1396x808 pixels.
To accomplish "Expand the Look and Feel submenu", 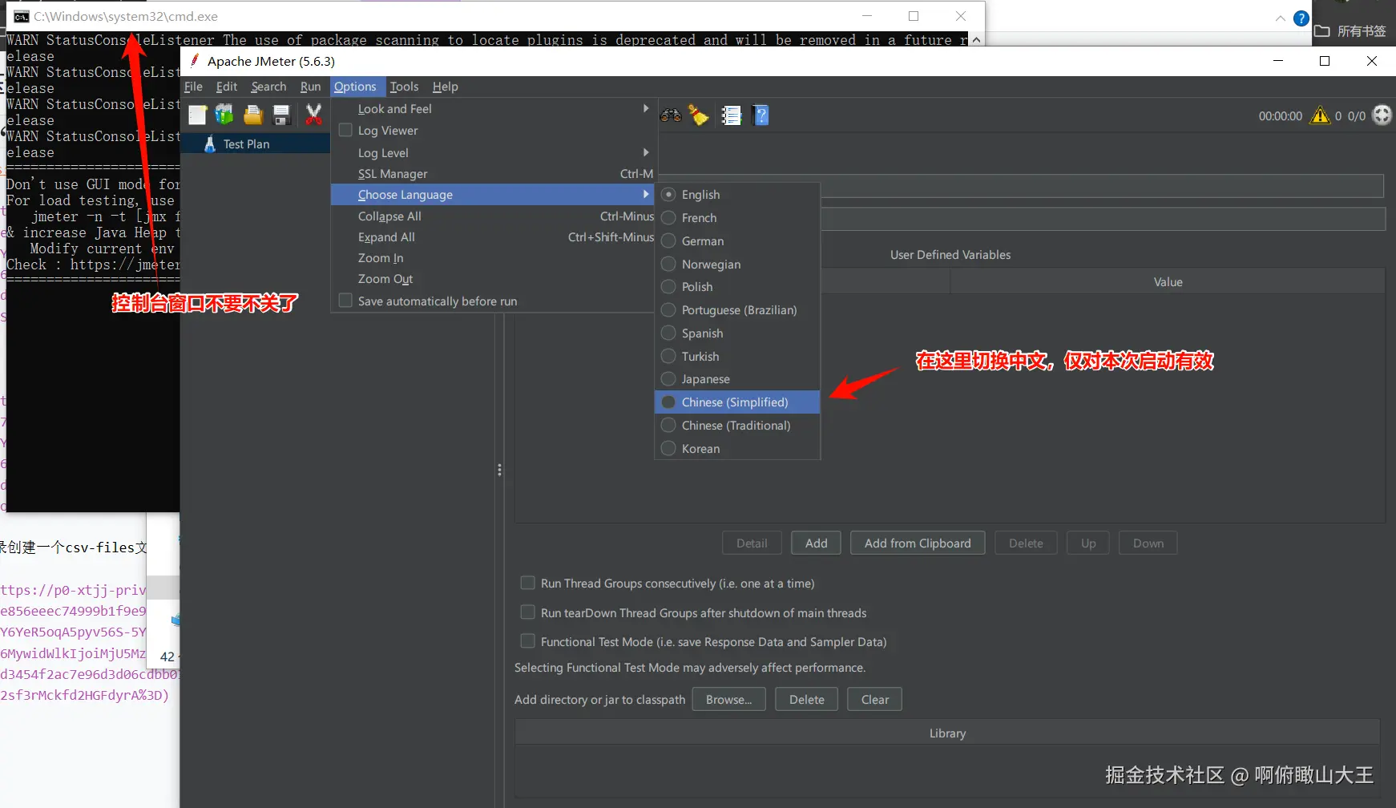I will click(493, 109).
